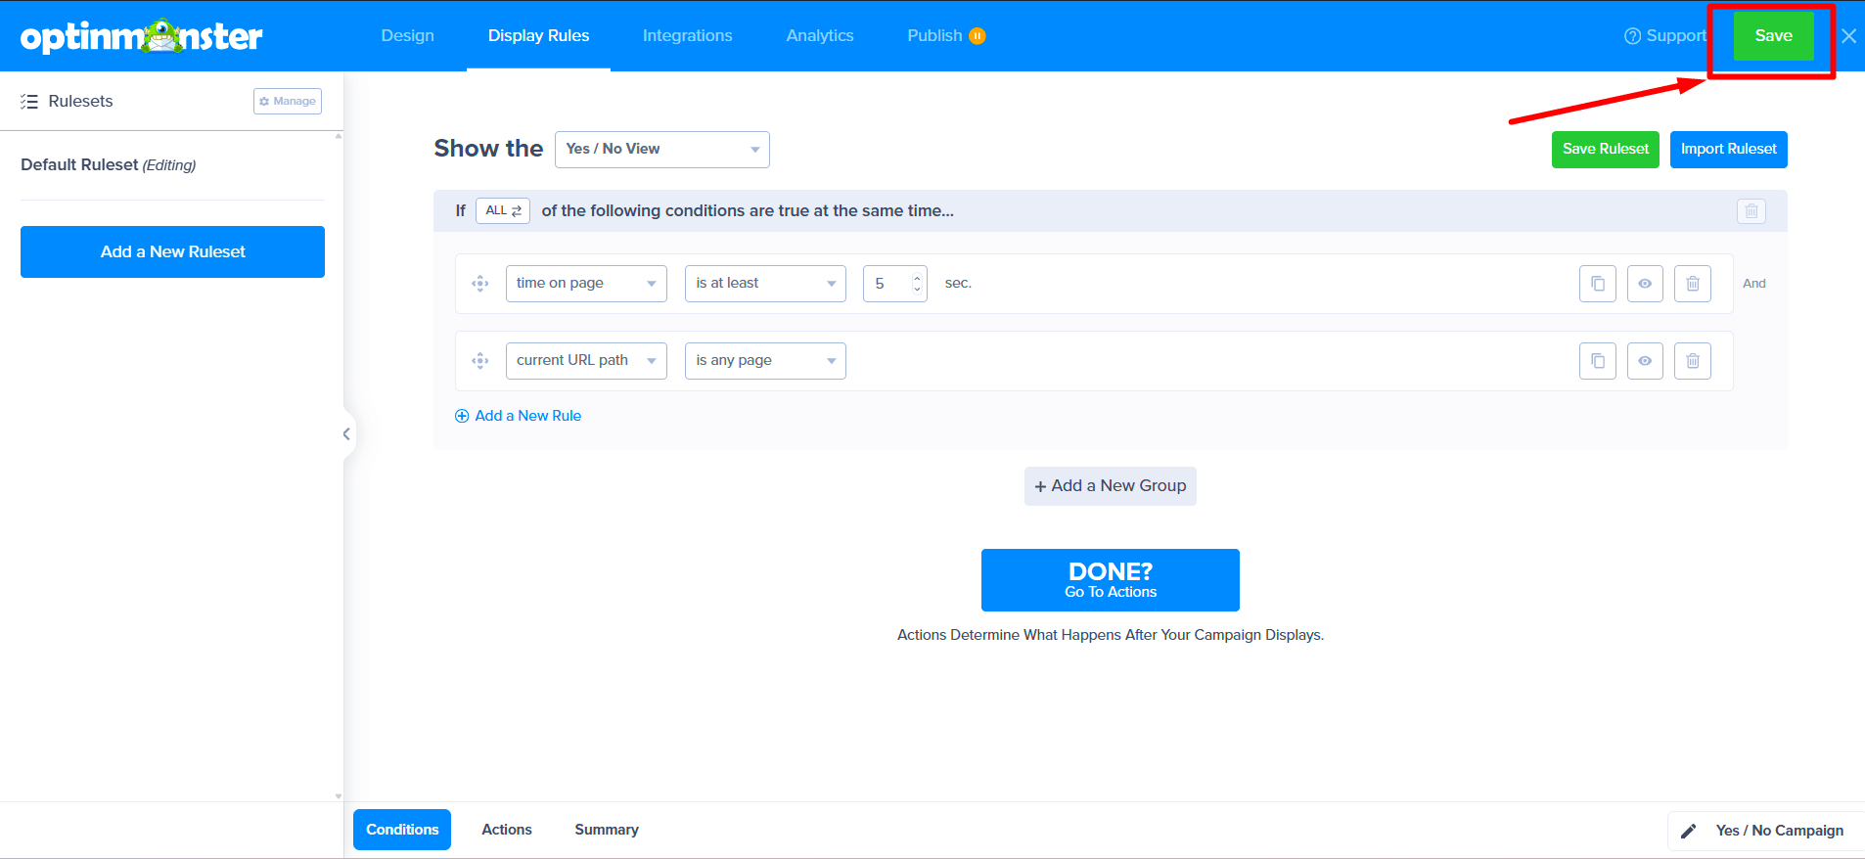Grab the drag handle of current URL path rule
The image size is (1865, 859).
(479, 361)
